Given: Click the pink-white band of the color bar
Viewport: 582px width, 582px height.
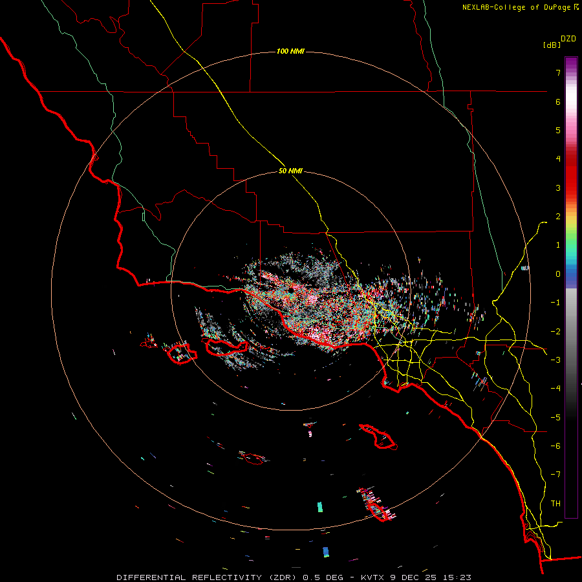Looking at the screenshot, I should [571, 111].
